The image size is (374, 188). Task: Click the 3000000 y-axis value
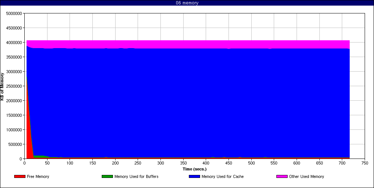click(x=15, y=72)
